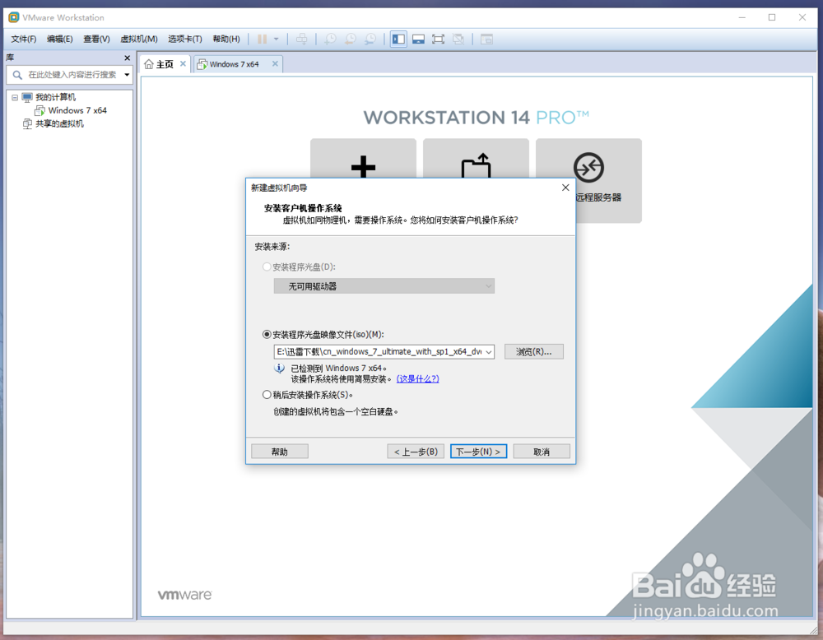This screenshot has height=640, width=823.
Task: Open the 帮助(H) menu
Action: pyautogui.click(x=226, y=39)
